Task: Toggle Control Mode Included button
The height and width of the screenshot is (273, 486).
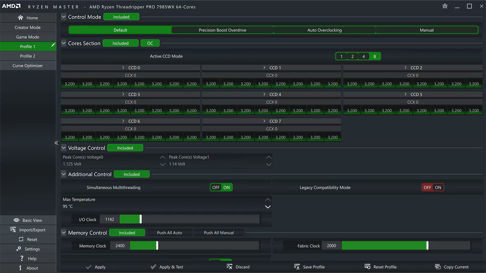Action: (121, 17)
